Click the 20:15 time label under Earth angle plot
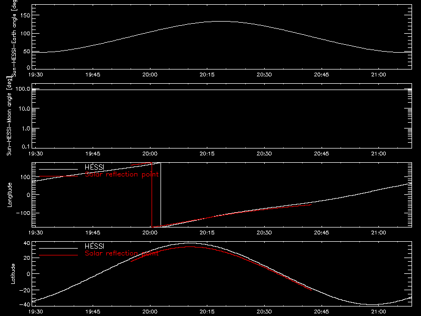The width and height of the screenshot is (421, 316). pyautogui.click(x=207, y=74)
